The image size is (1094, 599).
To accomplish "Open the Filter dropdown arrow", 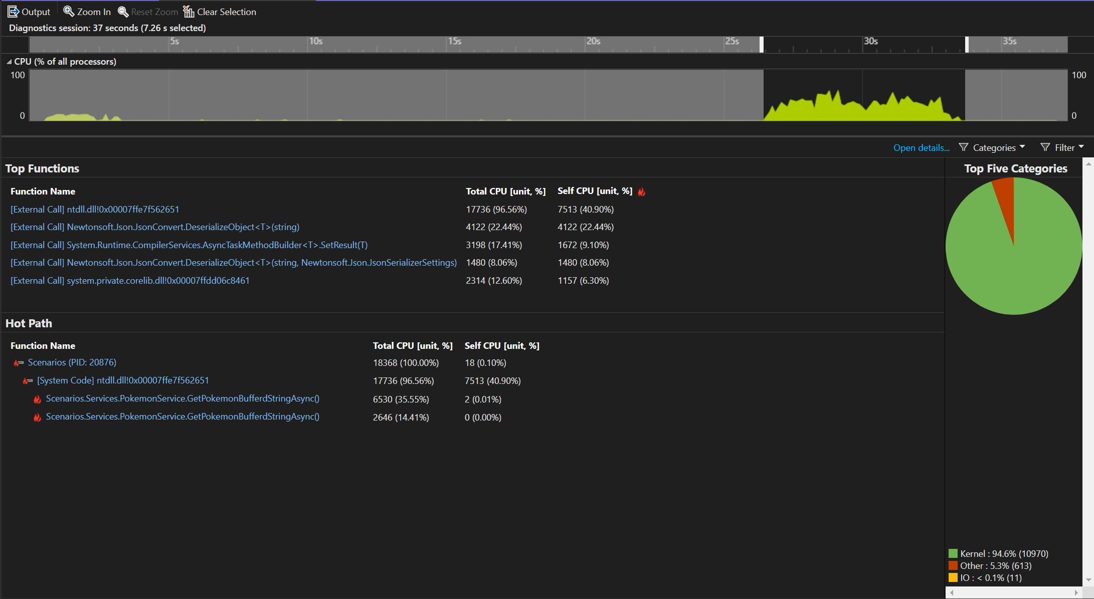I will click(1081, 147).
